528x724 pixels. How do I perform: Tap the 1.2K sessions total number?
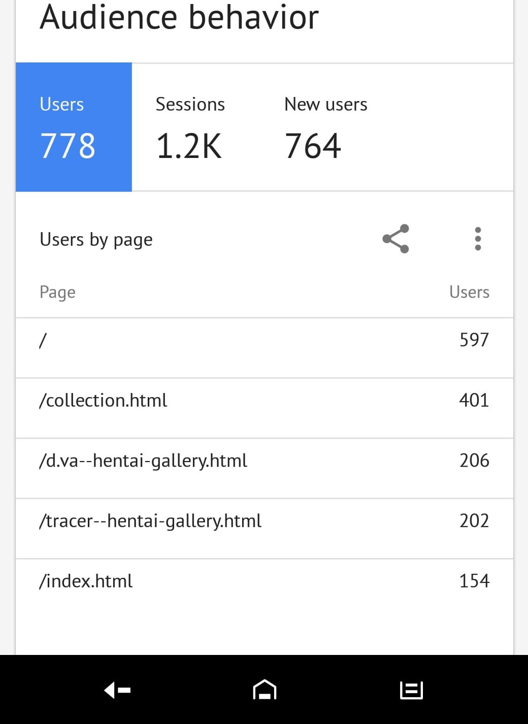click(x=189, y=146)
